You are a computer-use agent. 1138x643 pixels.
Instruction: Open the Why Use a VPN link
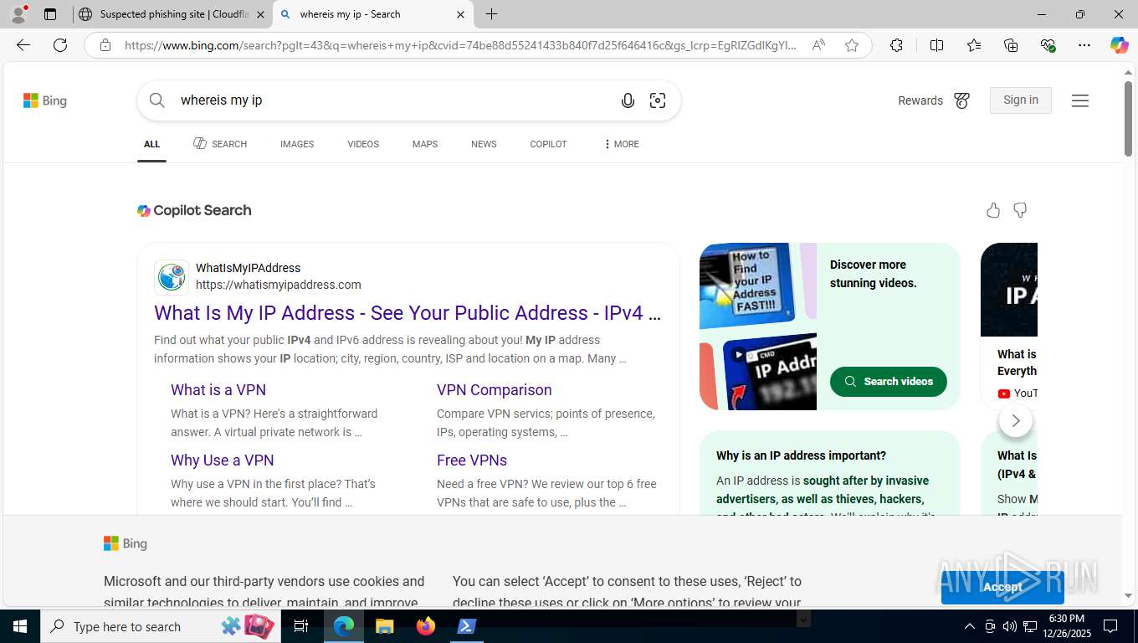tap(223, 460)
